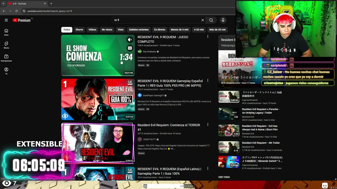The height and width of the screenshot is (189, 337).
Task: Click the re 9 search text field
Action: click(x=157, y=20)
